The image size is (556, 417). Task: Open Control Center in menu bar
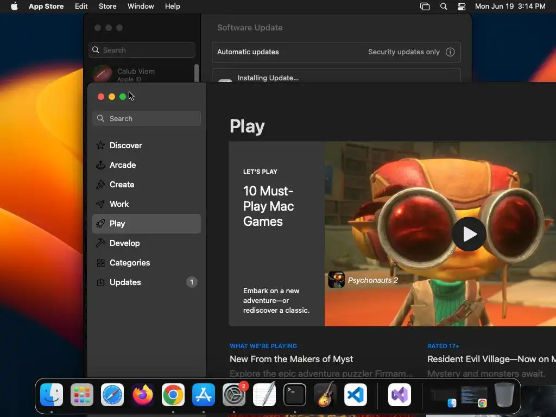point(462,7)
